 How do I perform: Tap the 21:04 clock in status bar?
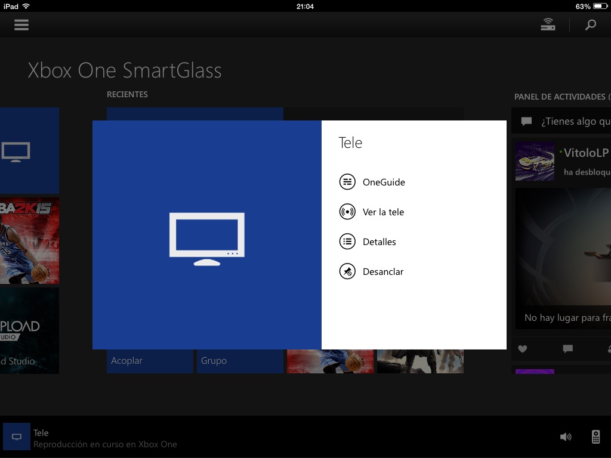pyautogui.click(x=305, y=6)
